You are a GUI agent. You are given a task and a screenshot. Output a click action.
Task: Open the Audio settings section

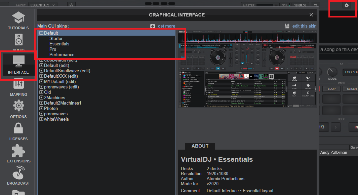[18, 42]
